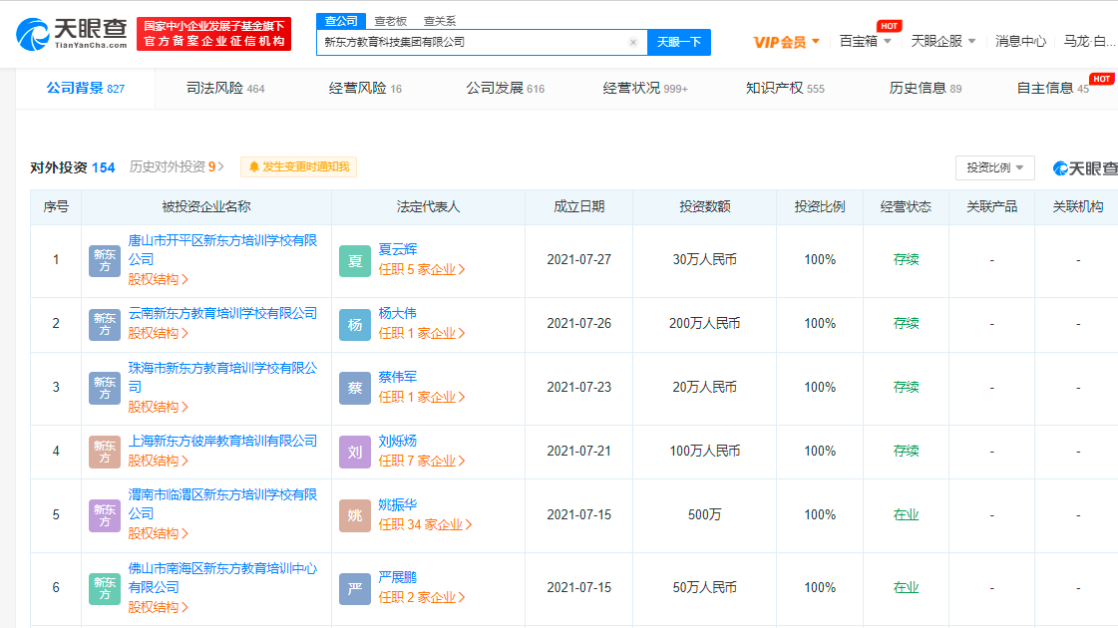Image resolution: width=1118 pixels, height=628 pixels.
Task: Open 任职 34 家企业 link
Action: tap(425, 524)
